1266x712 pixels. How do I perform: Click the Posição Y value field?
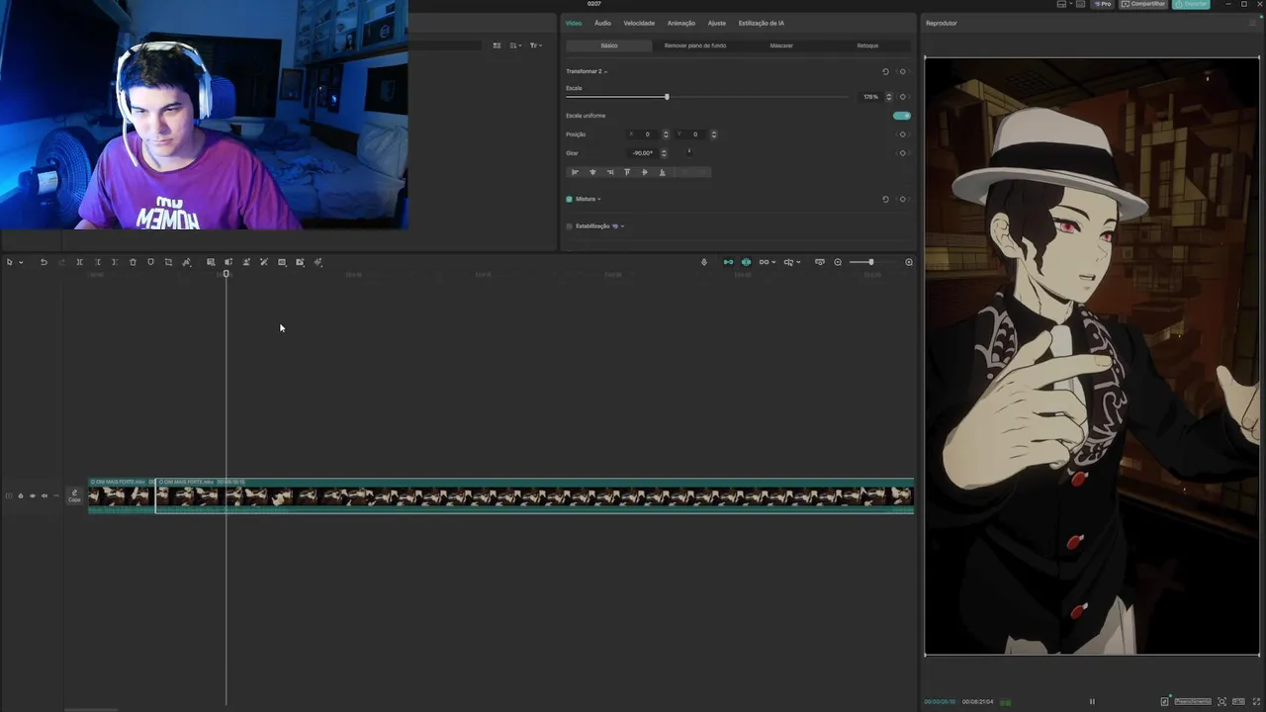click(x=694, y=134)
